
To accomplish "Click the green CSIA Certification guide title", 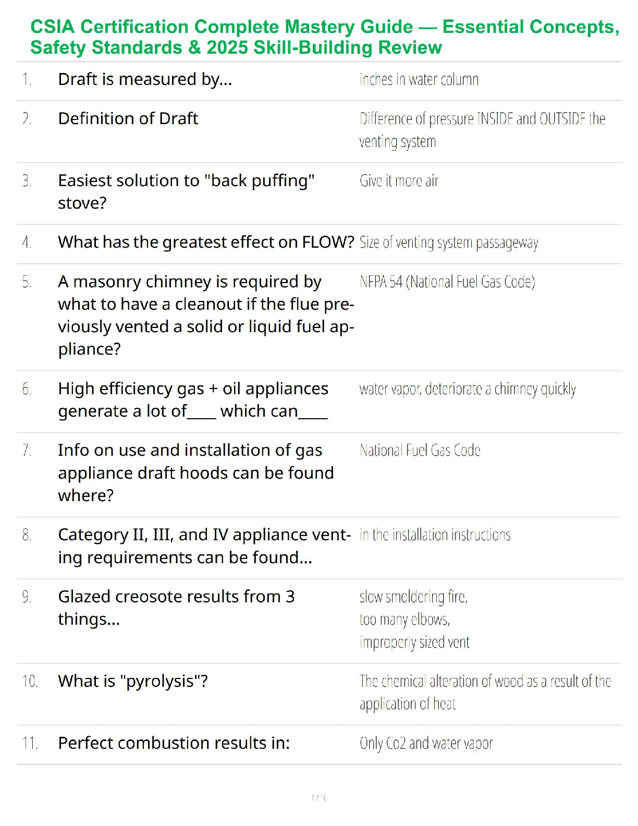I will coord(324,37).
